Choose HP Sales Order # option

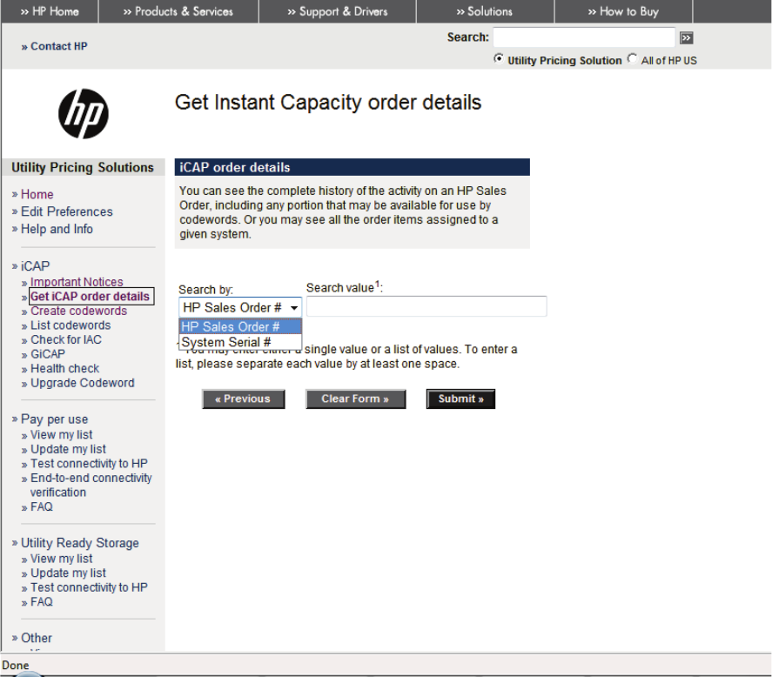point(240,326)
